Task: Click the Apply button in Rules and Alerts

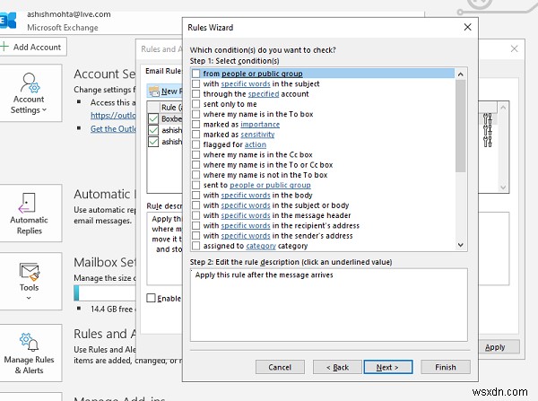Action: (x=499, y=347)
